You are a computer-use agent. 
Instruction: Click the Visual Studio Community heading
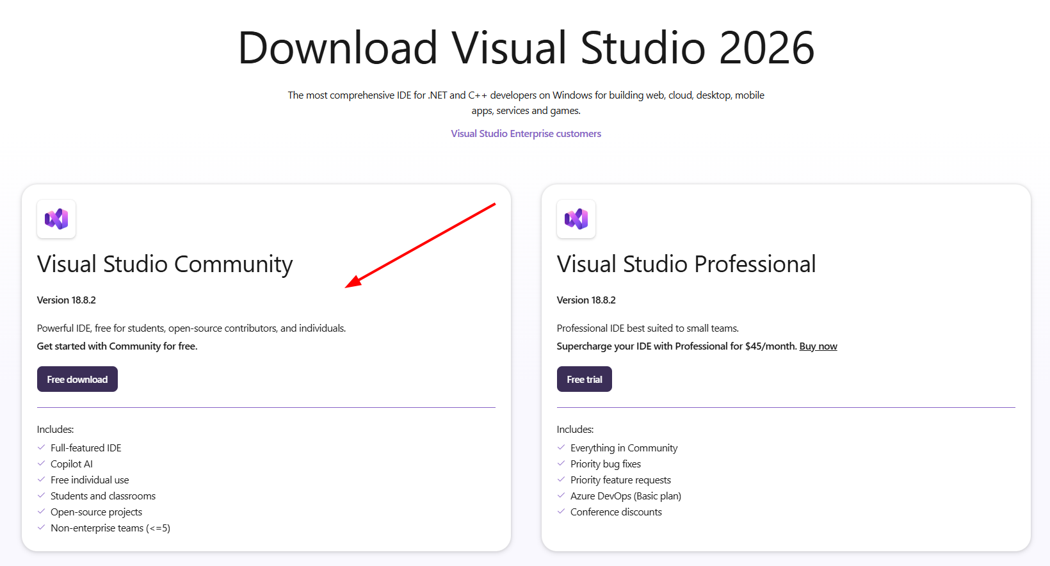click(165, 264)
